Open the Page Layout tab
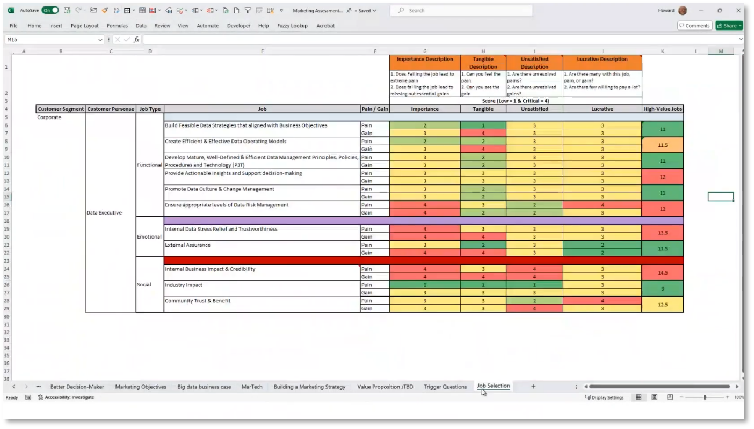Image resolution: width=754 pixels, height=429 pixels. (85, 26)
